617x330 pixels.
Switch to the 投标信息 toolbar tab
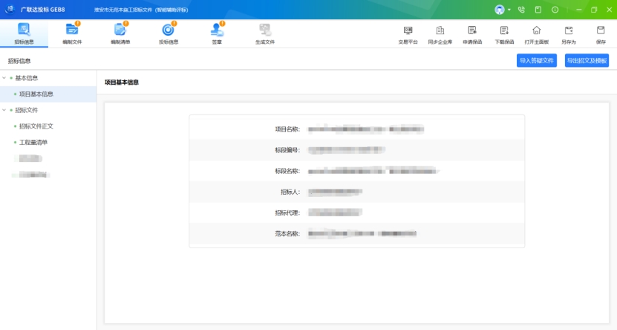tap(169, 33)
